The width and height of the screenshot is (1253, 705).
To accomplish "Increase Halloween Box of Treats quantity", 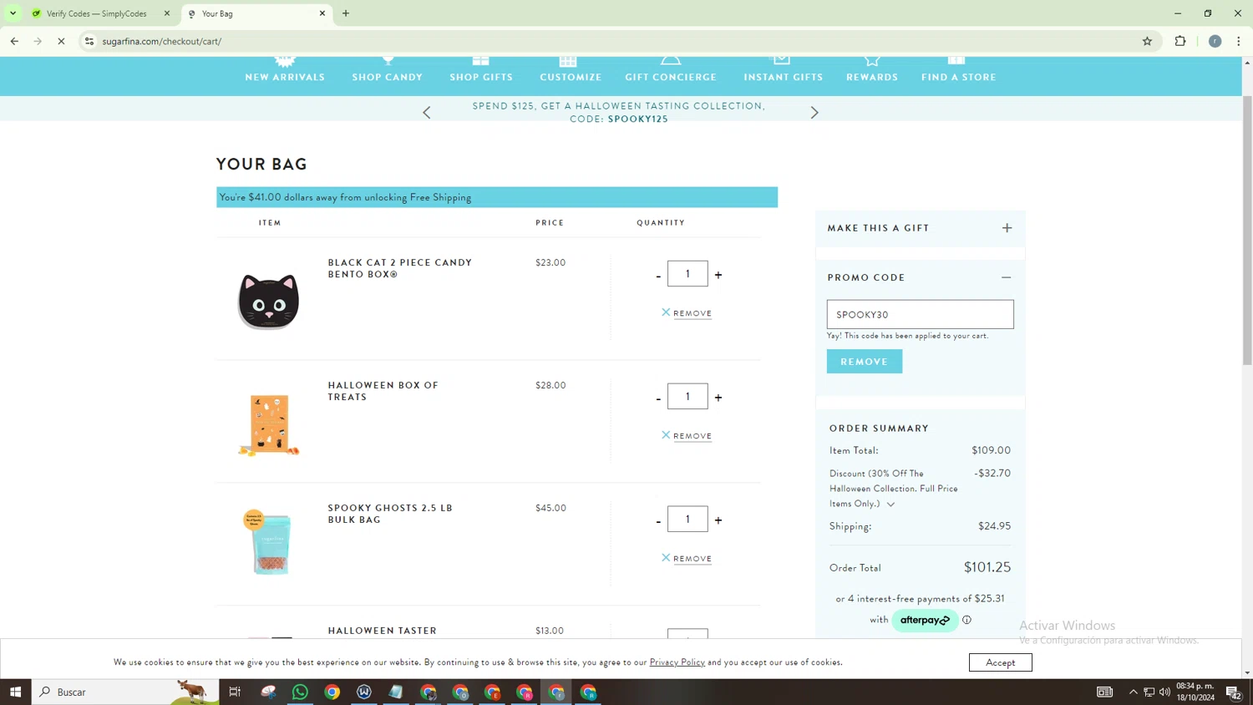I will click(718, 398).
